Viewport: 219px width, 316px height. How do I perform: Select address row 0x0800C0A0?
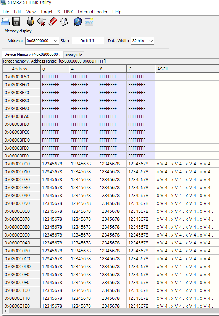pyautogui.click(x=22, y=243)
